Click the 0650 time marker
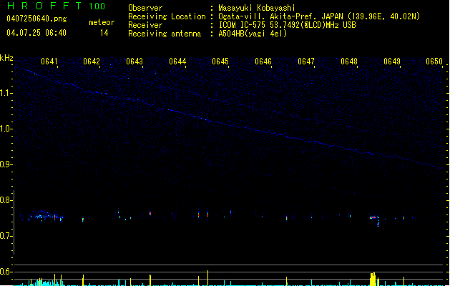The height and width of the screenshot is (286, 450). point(435,61)
